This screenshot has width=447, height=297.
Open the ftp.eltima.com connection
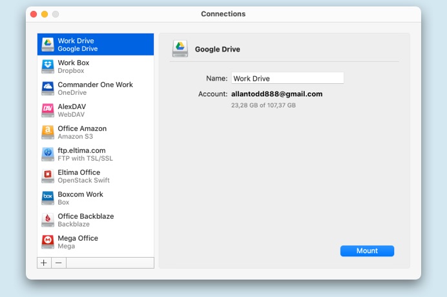click(96, 154)
